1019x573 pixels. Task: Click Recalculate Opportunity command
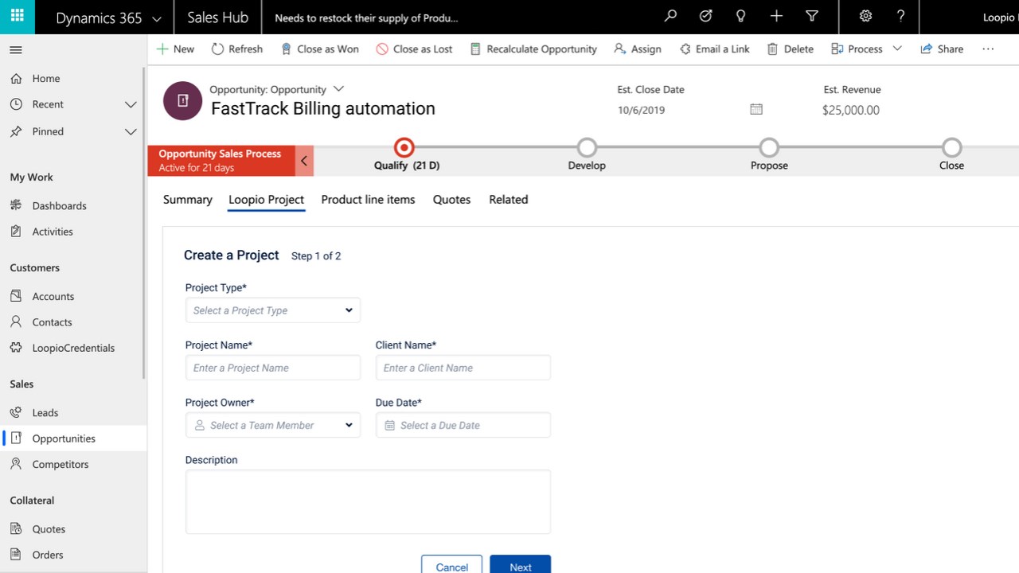point(533,49)
